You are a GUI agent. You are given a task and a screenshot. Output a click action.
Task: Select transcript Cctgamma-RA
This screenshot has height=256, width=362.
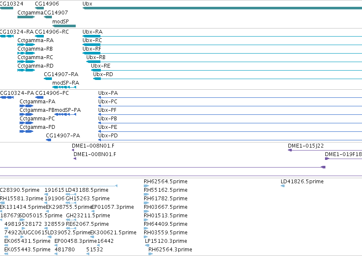tap(26, 45)
